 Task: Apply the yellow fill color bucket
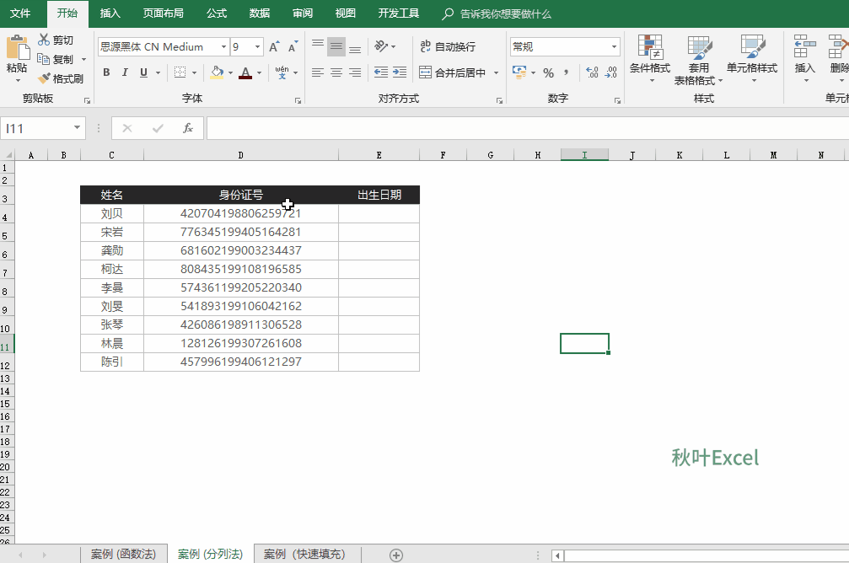218,72
